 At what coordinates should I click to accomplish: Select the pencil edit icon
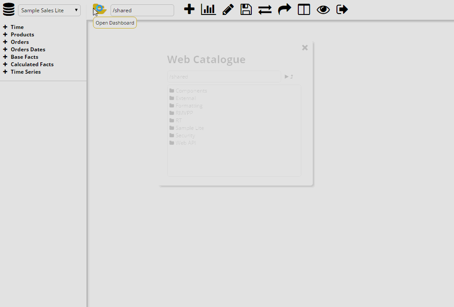coord(228,9)
